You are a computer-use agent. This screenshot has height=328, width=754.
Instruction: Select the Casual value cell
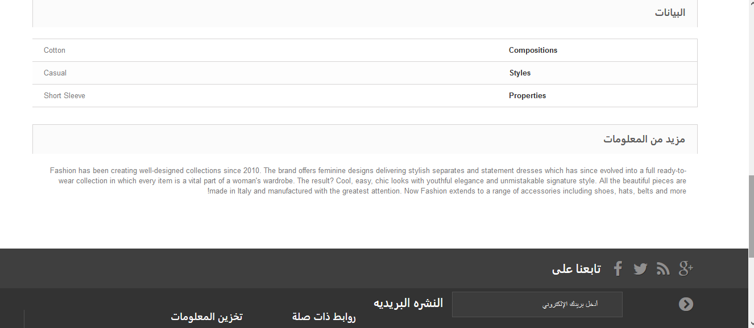[x=55, y=73]
